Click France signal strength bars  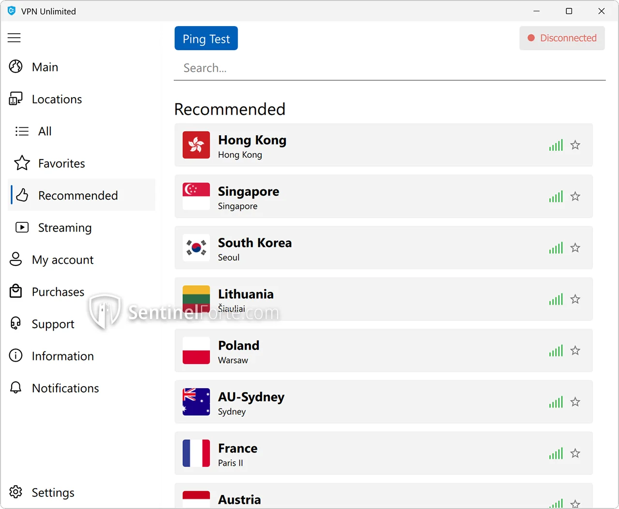pos(556,453)
